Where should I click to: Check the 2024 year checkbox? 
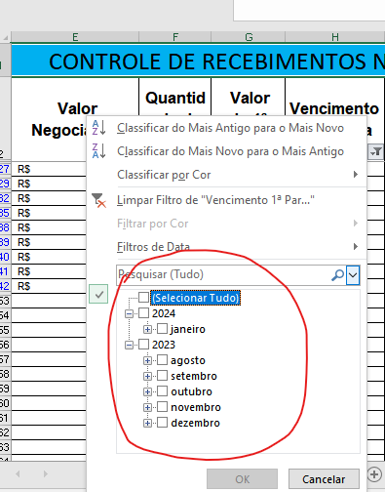click(x=143, y=313)
